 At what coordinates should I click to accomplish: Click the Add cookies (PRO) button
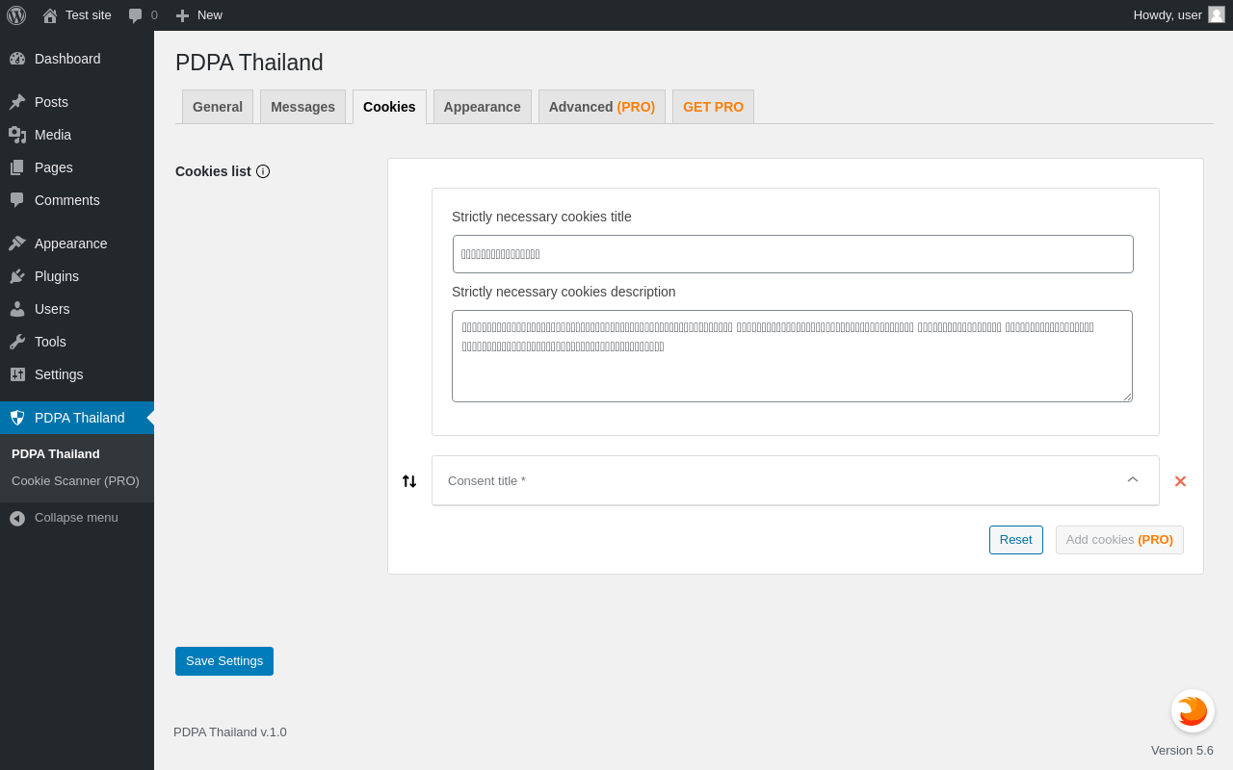click(x=1119, y=540)
